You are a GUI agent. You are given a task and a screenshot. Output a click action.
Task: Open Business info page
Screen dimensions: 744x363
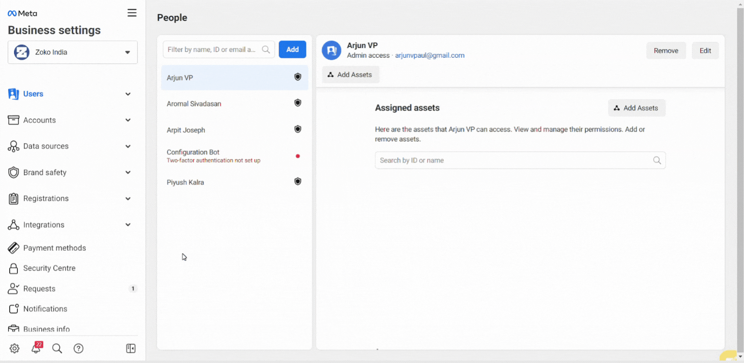coord(46,329)
